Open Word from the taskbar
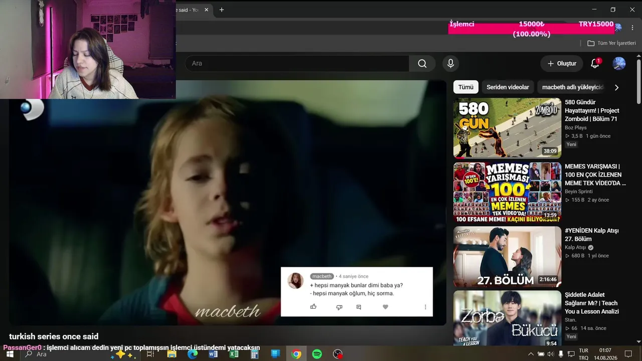The image size is (642, 361). tap(213, 354)
